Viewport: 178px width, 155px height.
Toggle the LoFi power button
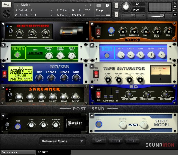(107, 56)
